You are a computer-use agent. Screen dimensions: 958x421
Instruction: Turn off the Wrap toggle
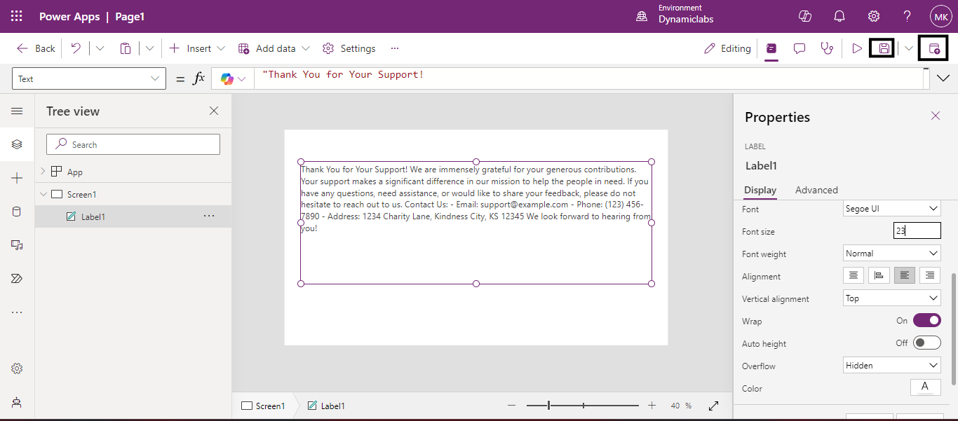[x=926, y=321]
